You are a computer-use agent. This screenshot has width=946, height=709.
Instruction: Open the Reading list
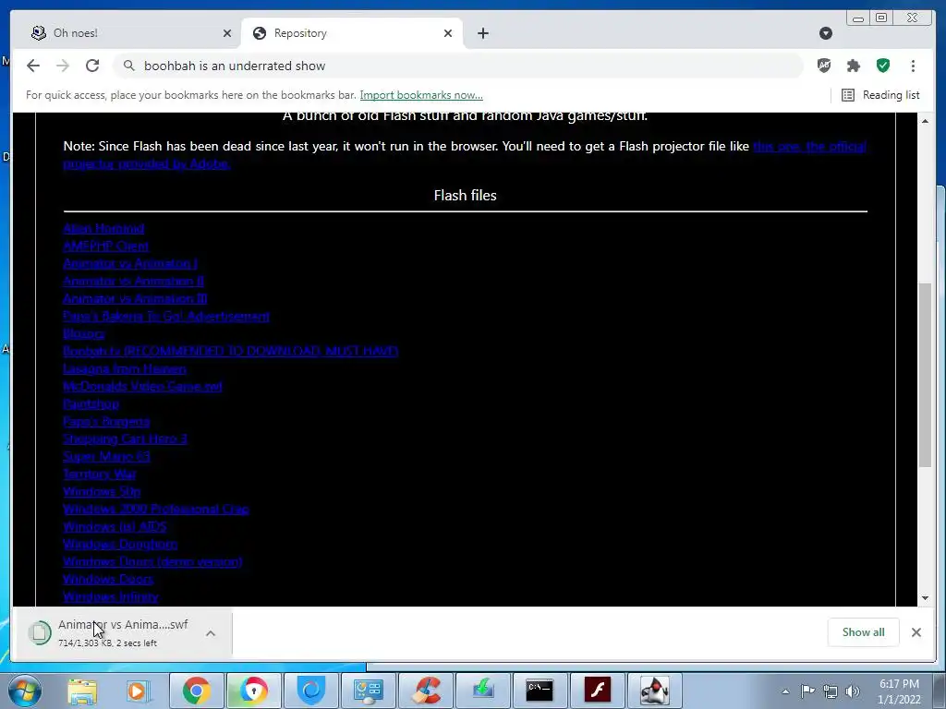pyautogui.click(x=880, y=95)
